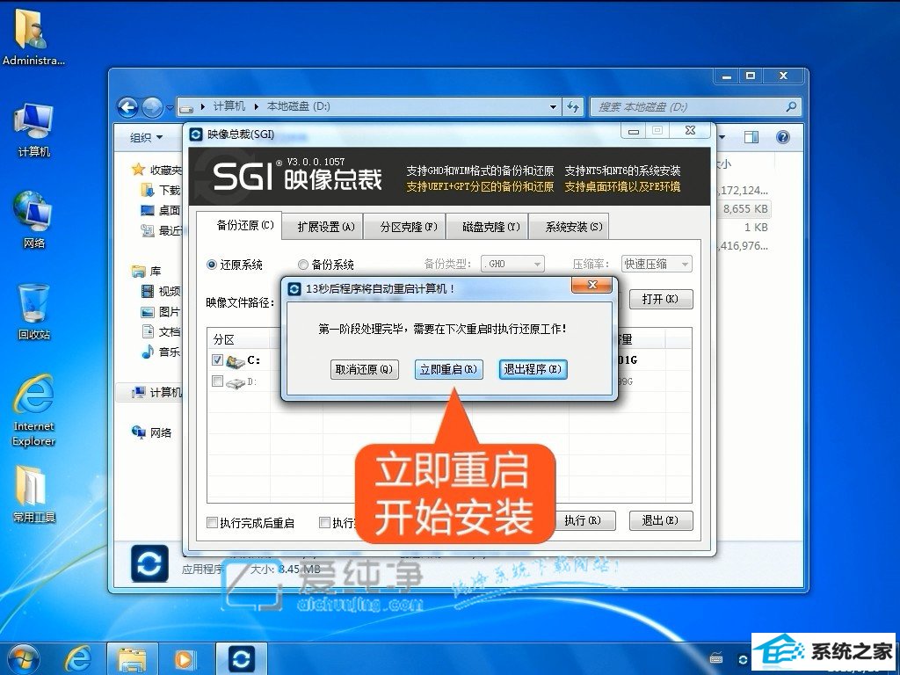This screenshot has height=675, width=900.
Task: Open Internet Explorer from the taskbar
Action: (x=79, y=657)
